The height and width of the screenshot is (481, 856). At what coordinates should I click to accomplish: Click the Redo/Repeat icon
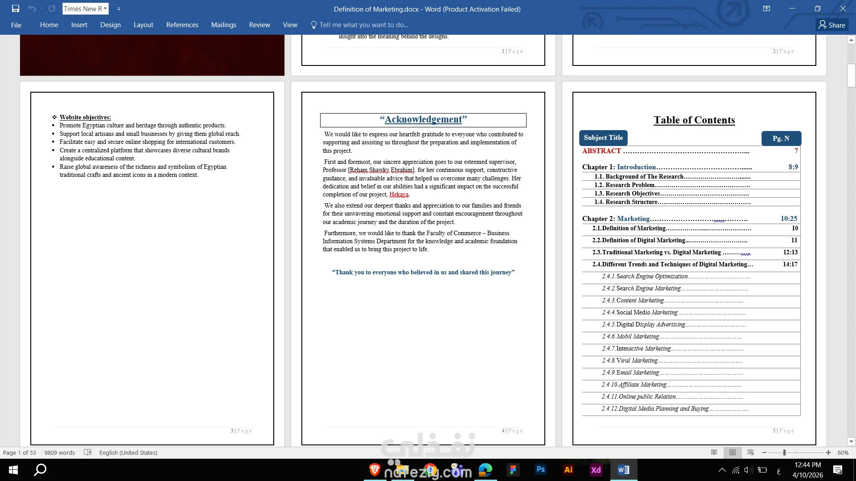tap(52, 8)
